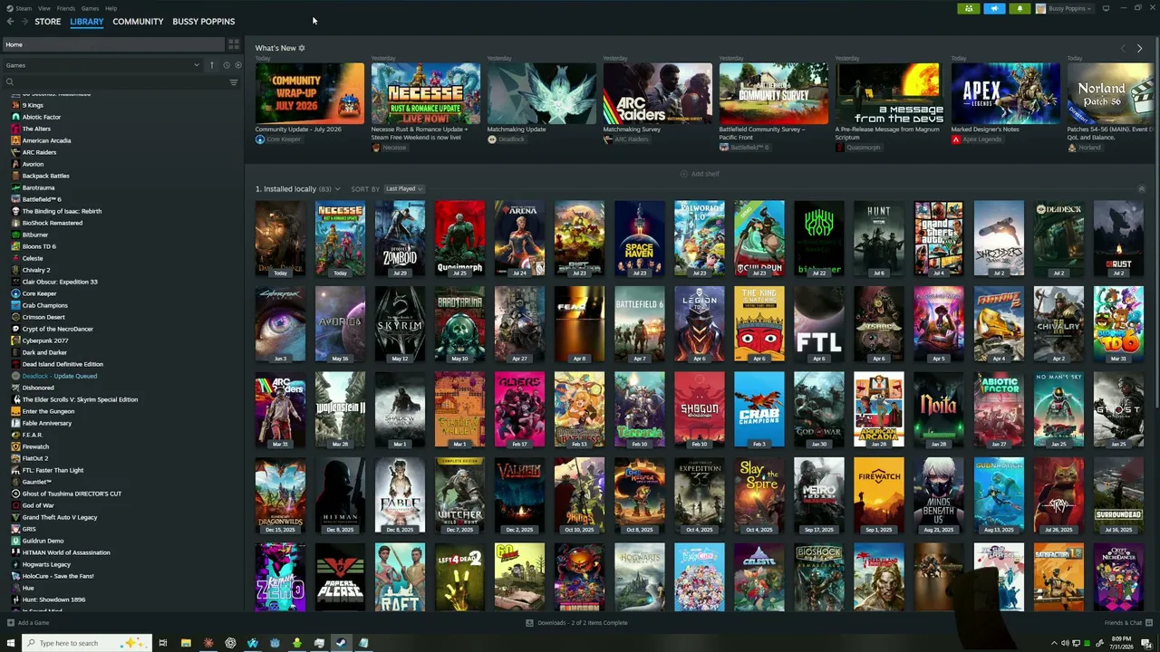Image resolution: width=1160 pixels, height=652 pixels.
Task: Open the notifications bell
Action: tap(1020, 8)
